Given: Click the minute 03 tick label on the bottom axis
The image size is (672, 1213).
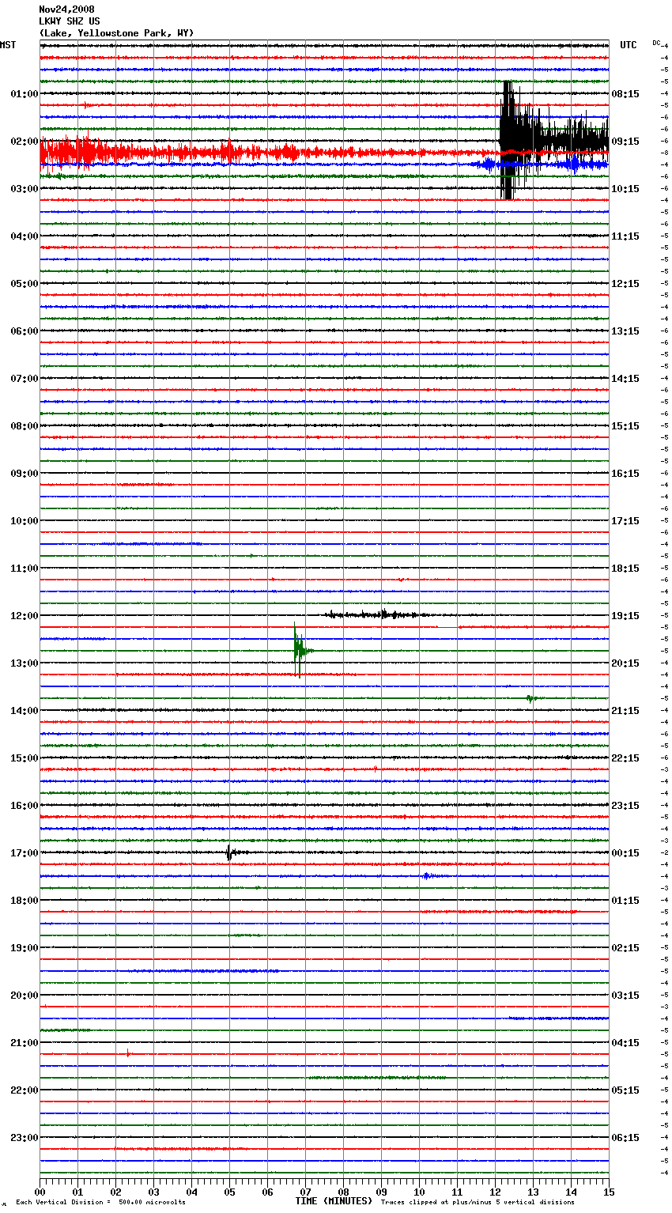Looking at the screenshot, I should pyautogui.click(x=153, y=1192).
